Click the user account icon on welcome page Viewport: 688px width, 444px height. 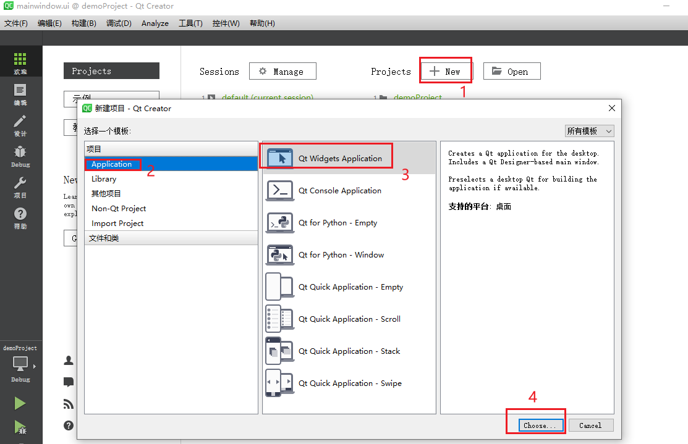pyautogui.click(x=69, y=360)
